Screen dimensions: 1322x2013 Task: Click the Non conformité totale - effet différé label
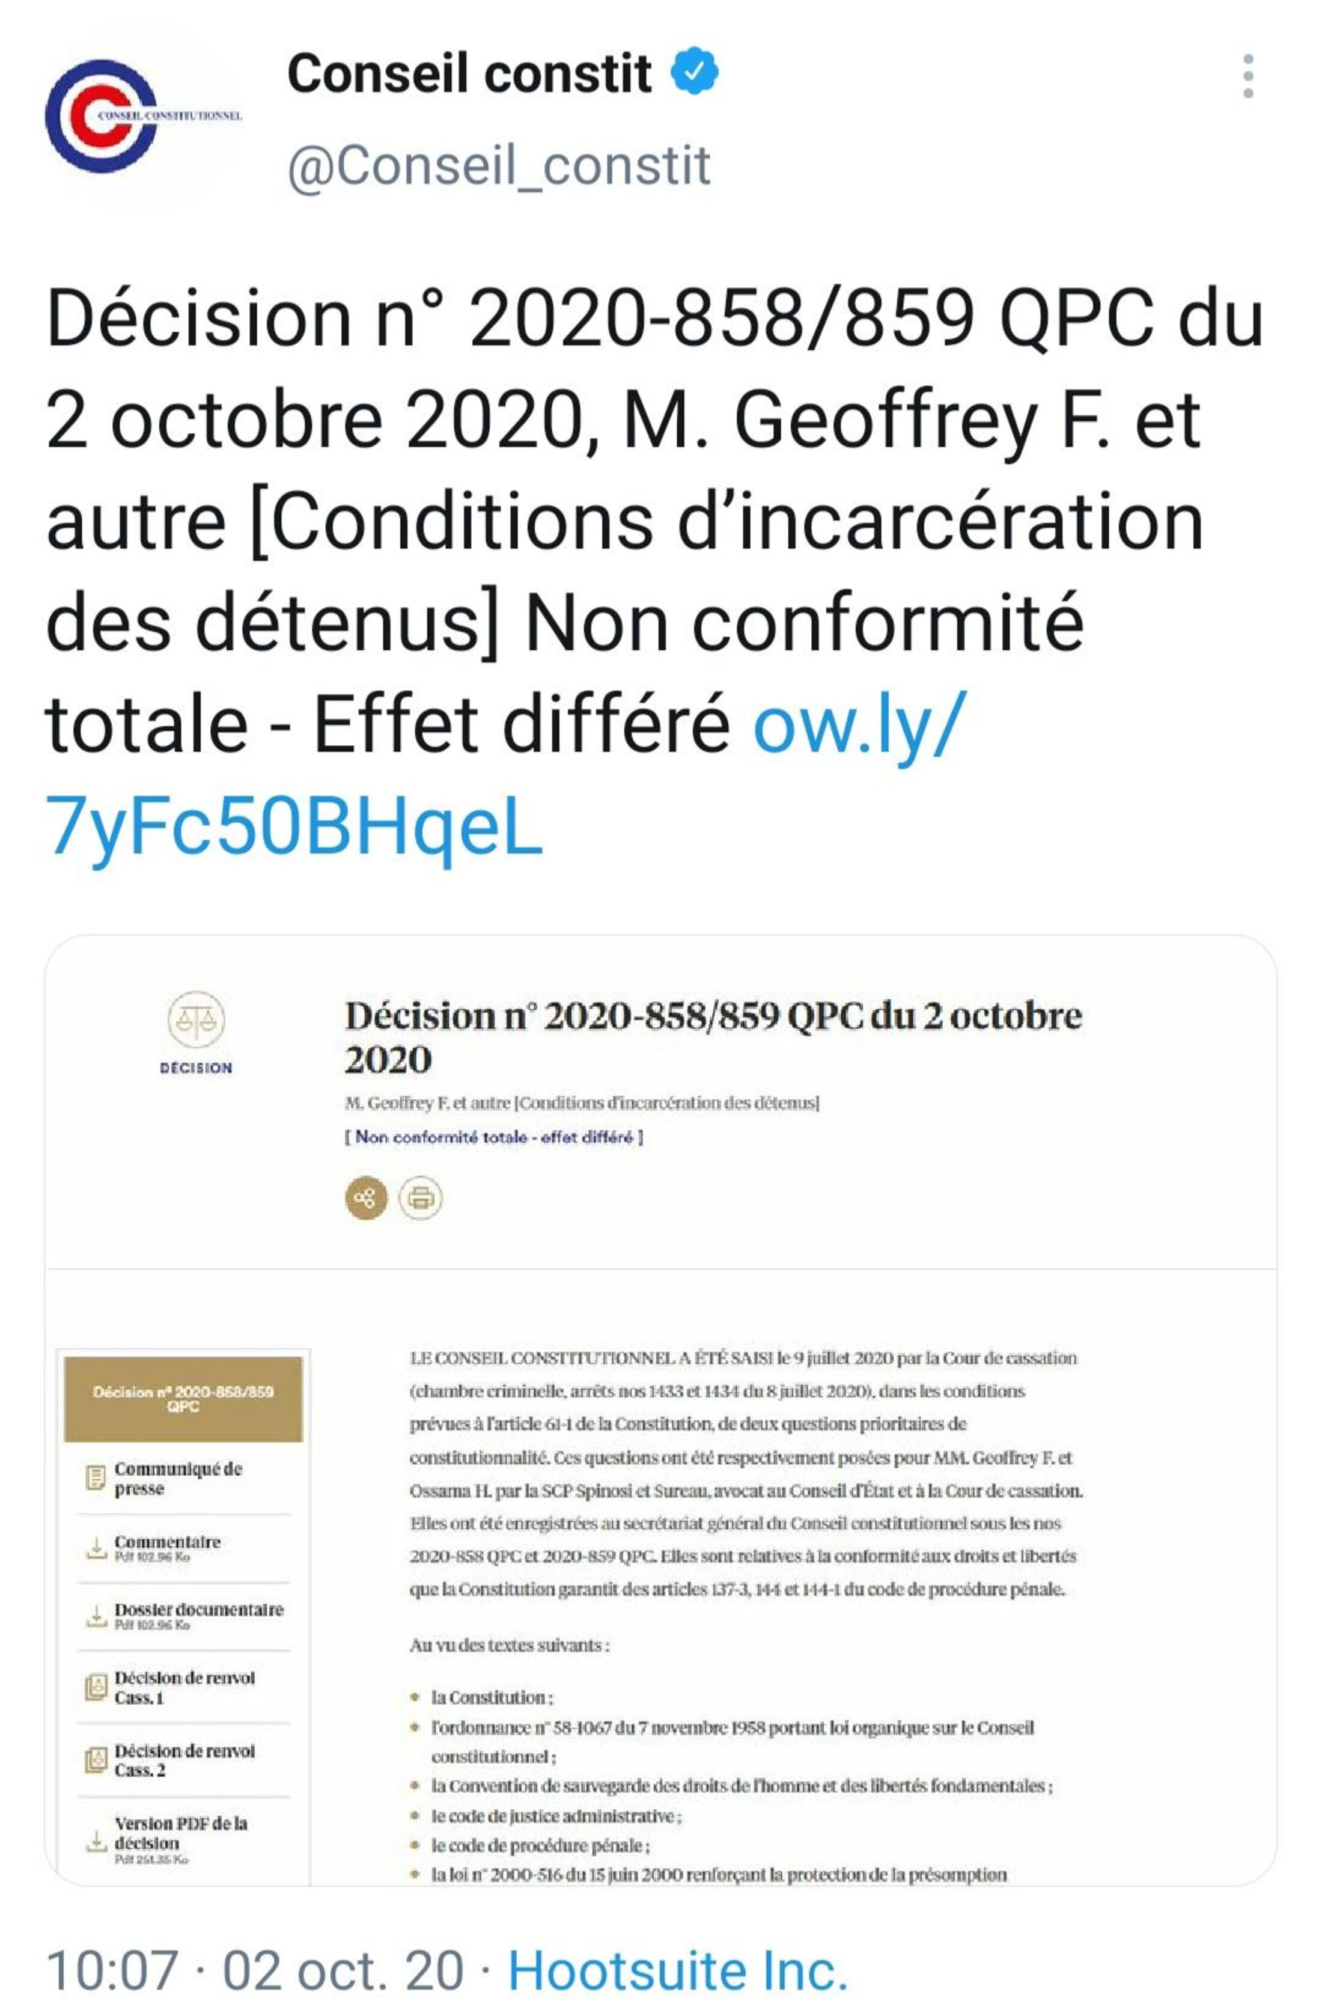(494, 1138)
